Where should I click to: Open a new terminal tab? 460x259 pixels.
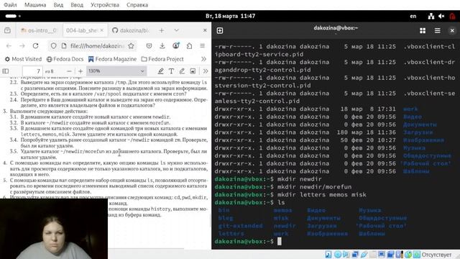click(x=220, y=30)
